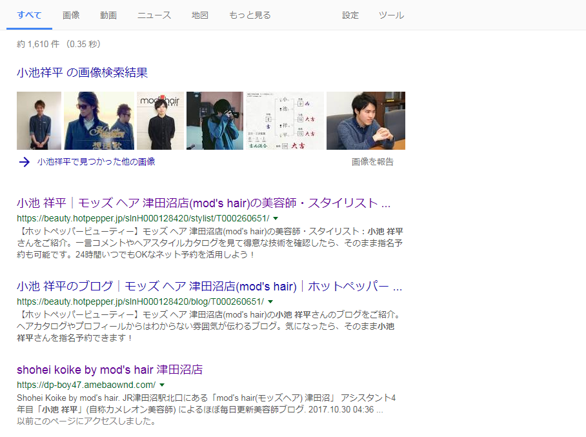This screenshot has width=586, height=437.
Task: Open the 小池 祥平｜モッズ ヘア 津田沼店 stylist result
Action: pyautogui.click(x=204, y=203)
